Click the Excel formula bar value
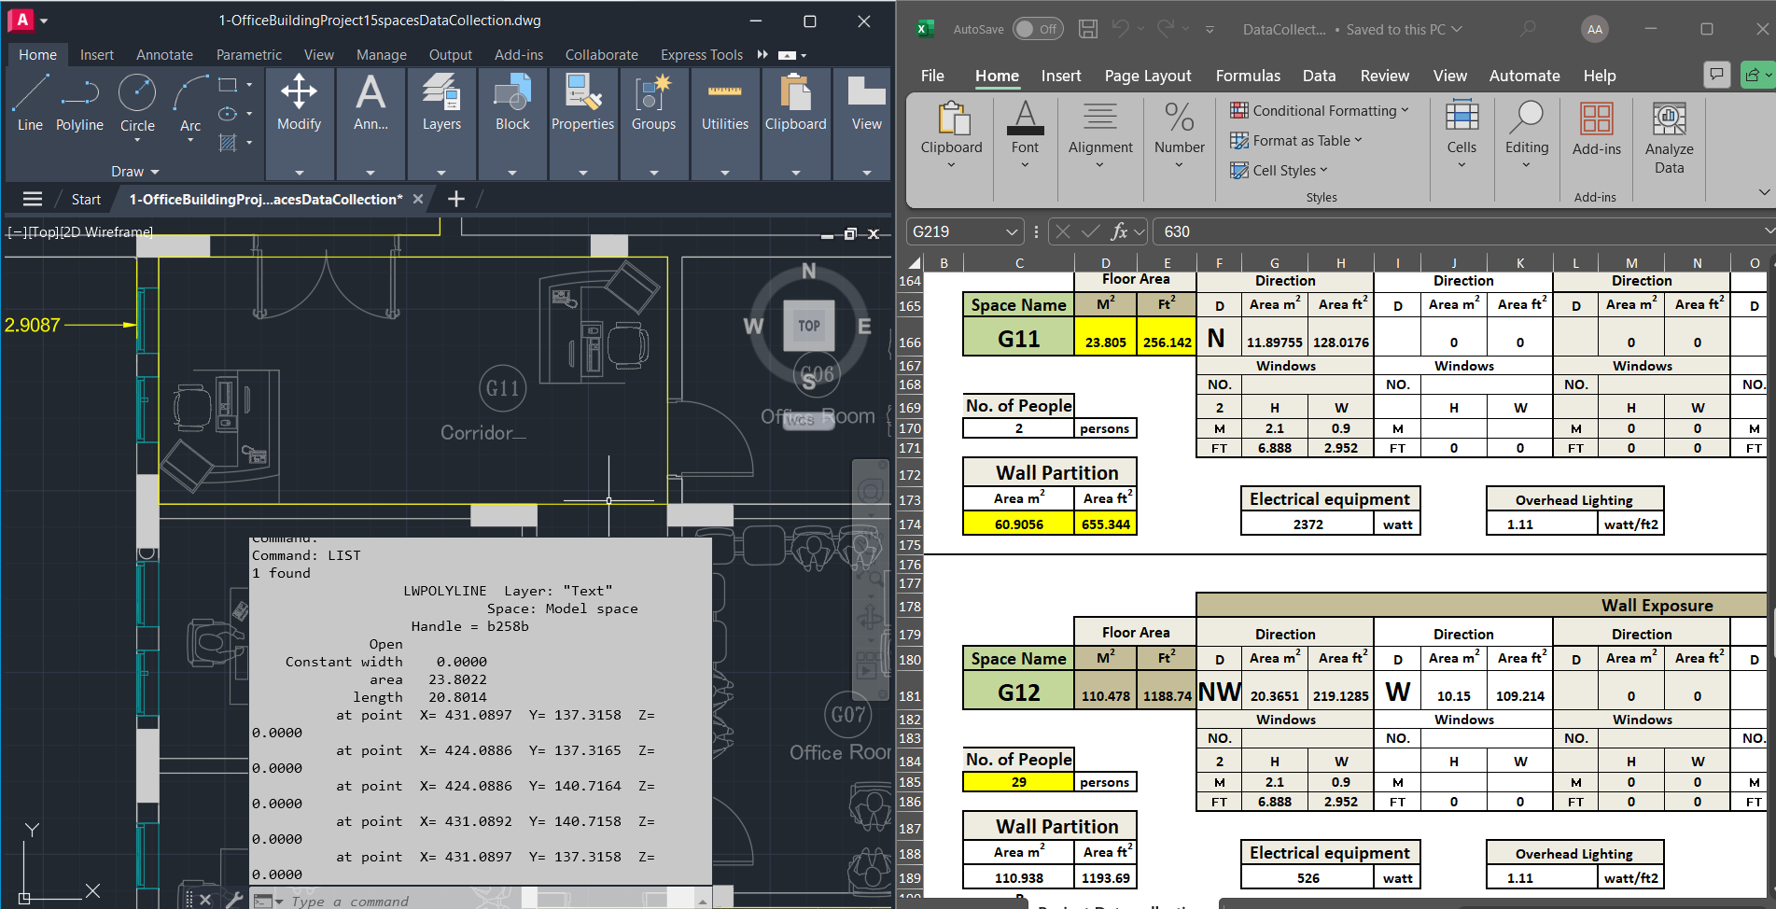The image size is (1776, 909). [x=1177, y=231]
